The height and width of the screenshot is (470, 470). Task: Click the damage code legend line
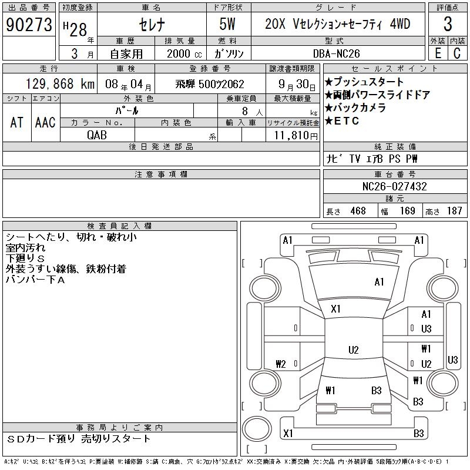click(x=226, y=462)
